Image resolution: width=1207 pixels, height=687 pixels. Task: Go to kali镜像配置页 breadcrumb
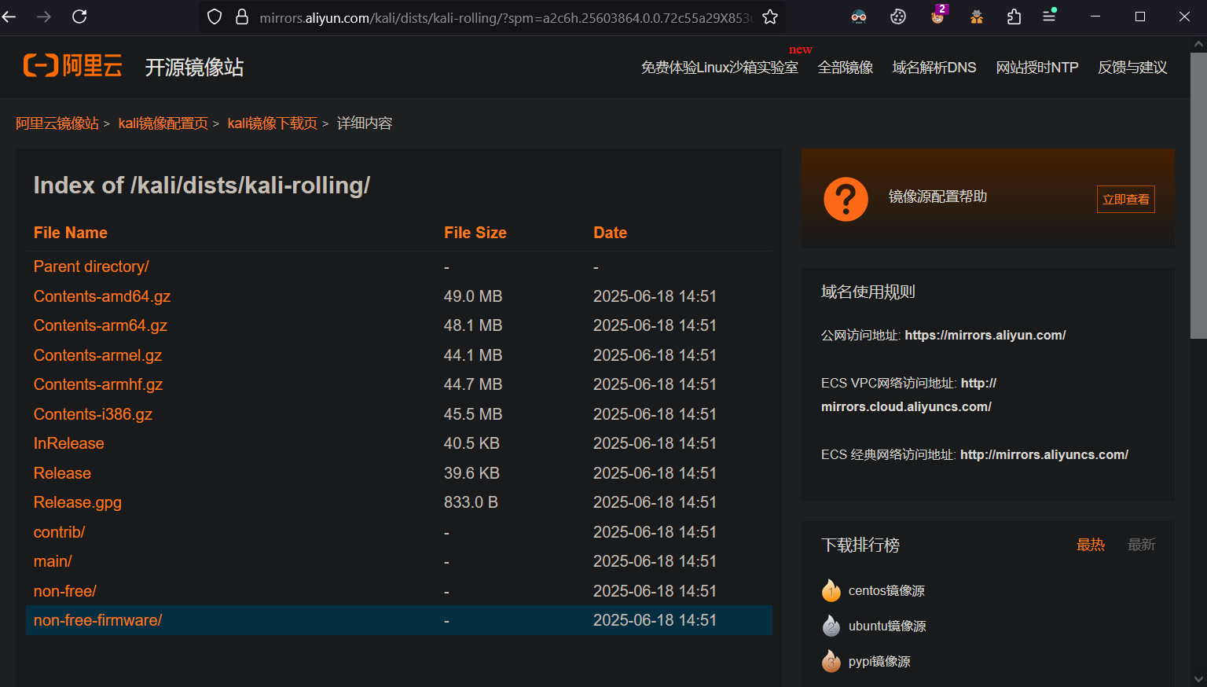point(163,123)
